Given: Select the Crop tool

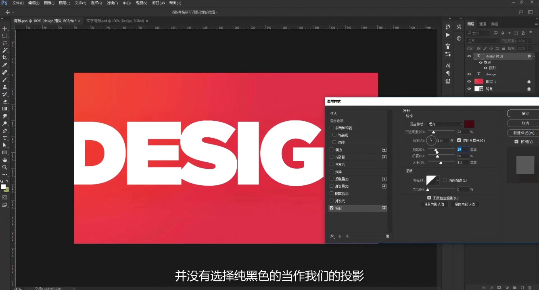Looking at the screenshot, I should [x=5, y=58].
